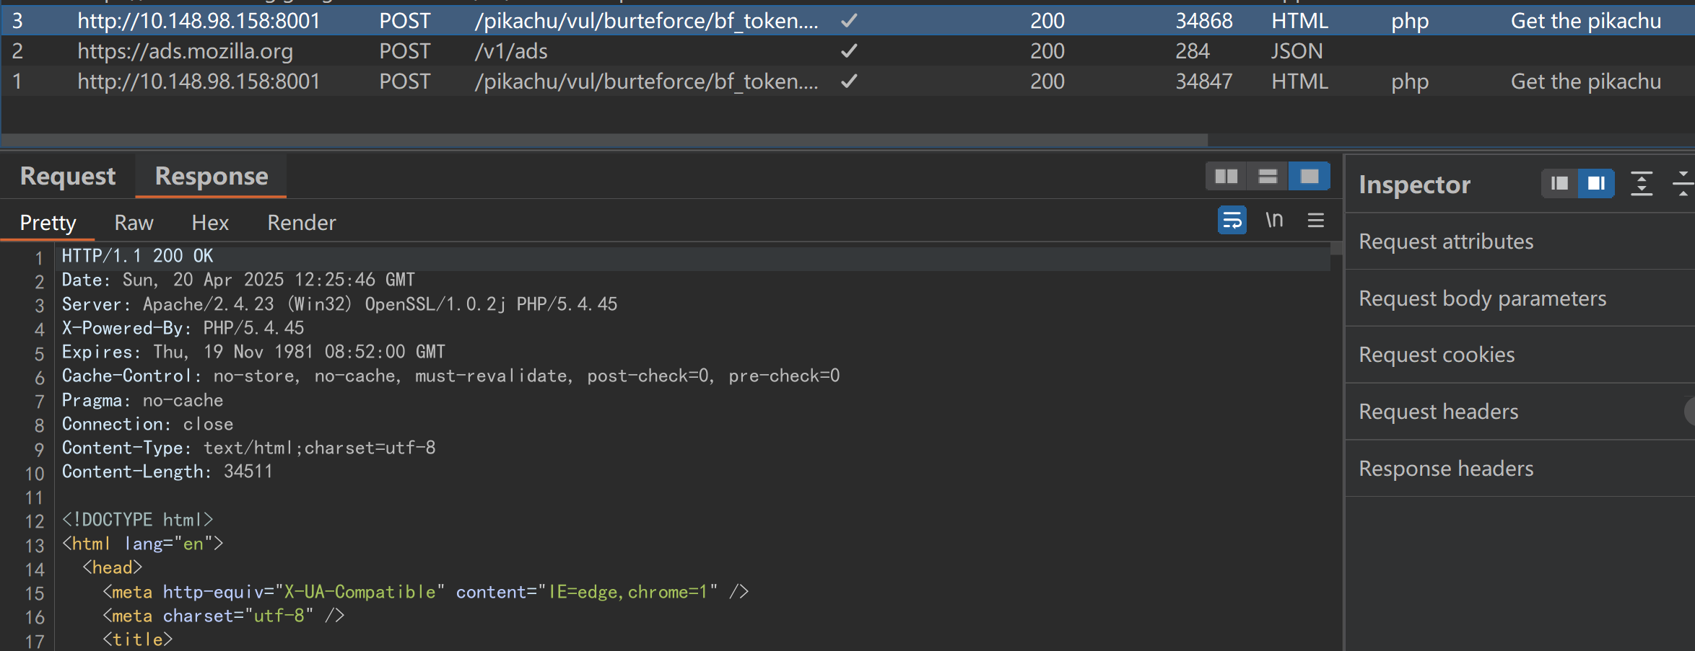Switch to the Request tab
Viewport: 1695px width, 651px height.
68,177
